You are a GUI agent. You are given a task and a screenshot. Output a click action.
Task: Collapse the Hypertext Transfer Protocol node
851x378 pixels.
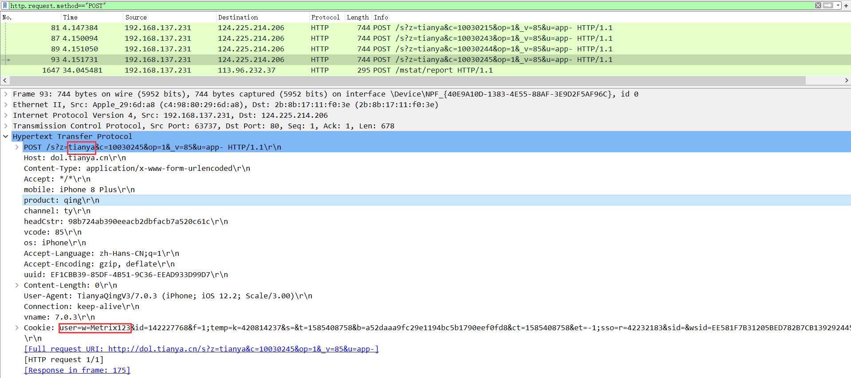pos(6,136)
